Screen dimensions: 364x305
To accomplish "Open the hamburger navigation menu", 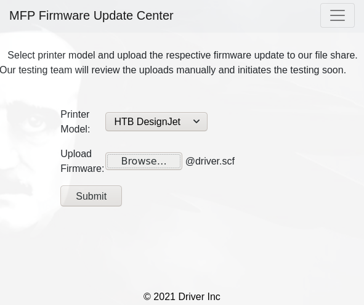I will [338, 15].
